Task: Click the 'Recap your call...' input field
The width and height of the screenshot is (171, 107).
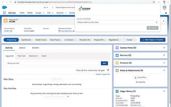Action: [x=52, y=63]
